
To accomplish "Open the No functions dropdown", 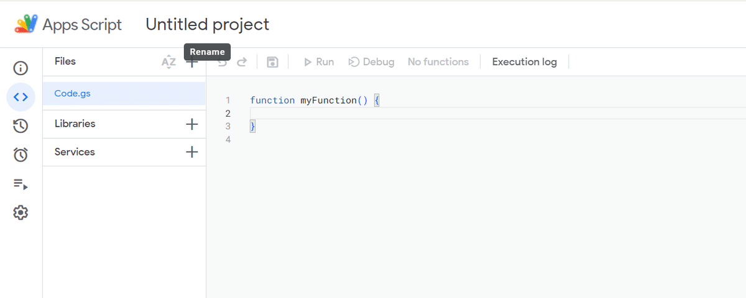I will click(438, 62).
